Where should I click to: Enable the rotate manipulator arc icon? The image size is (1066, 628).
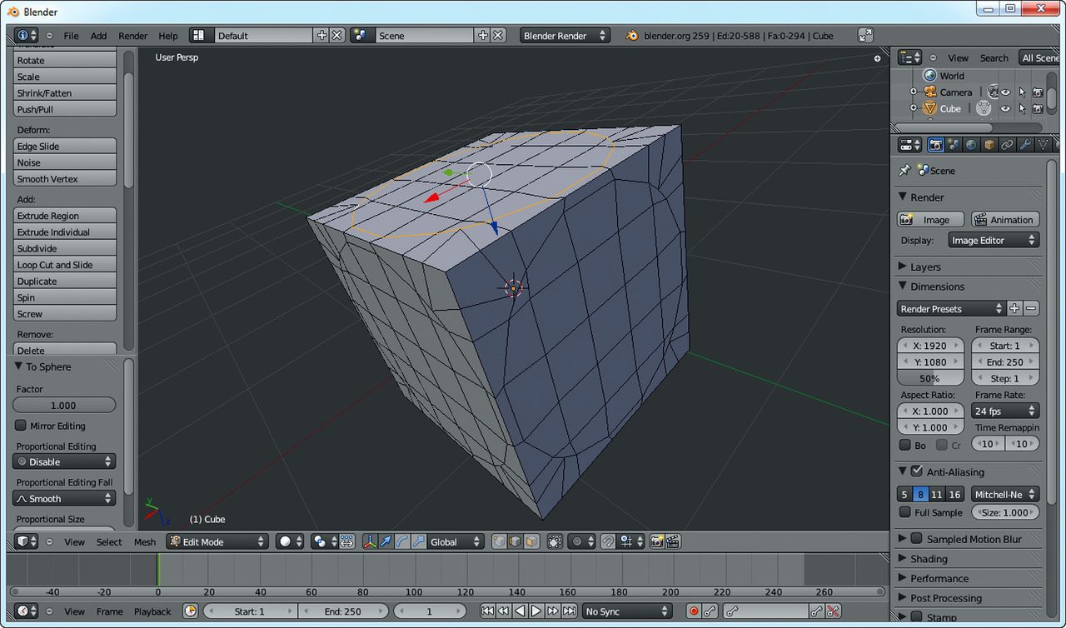402,541
